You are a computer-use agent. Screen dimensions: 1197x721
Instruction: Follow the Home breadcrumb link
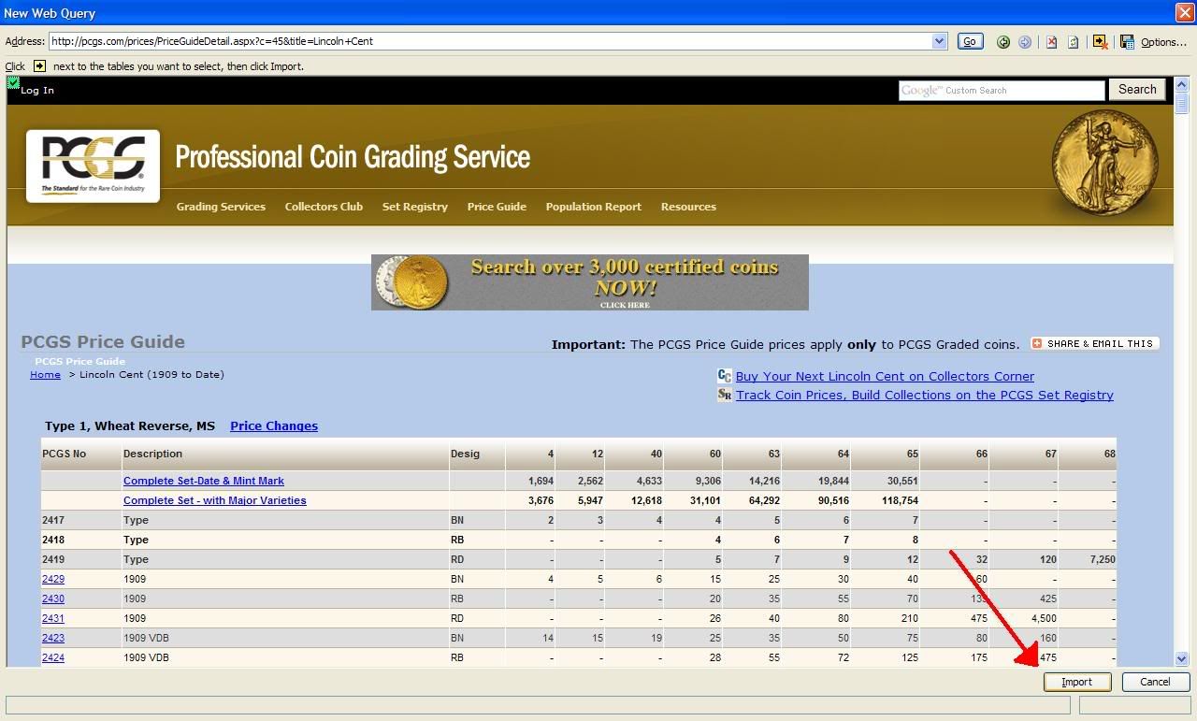45,375
